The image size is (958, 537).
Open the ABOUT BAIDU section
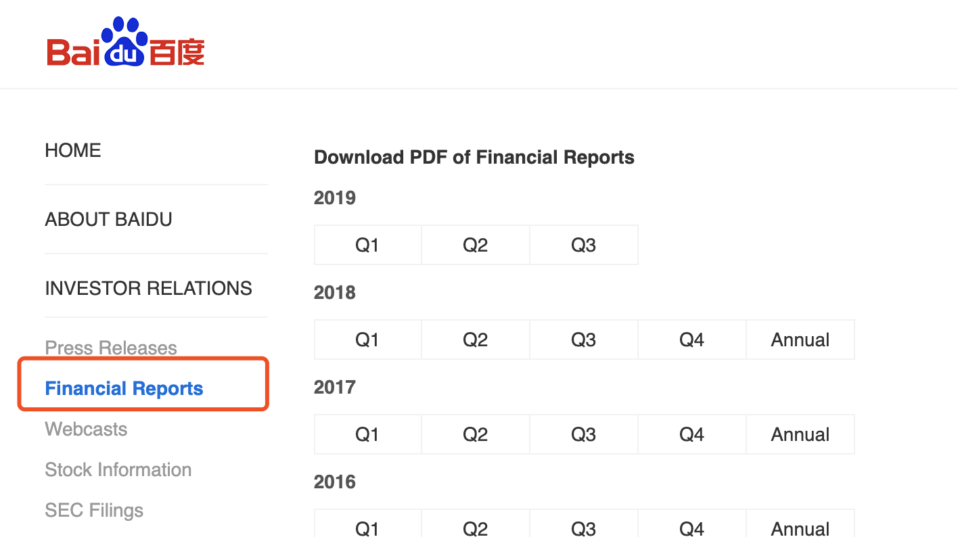tap(108, 219)
